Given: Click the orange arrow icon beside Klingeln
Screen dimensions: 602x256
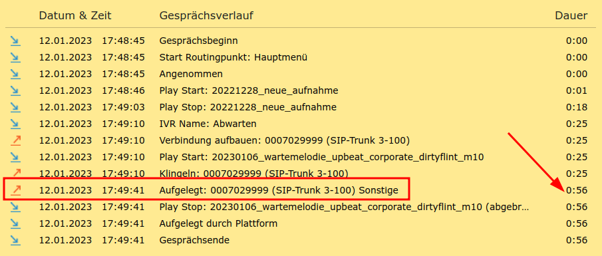Looking at the screenshot, I should tap(17, 173).
